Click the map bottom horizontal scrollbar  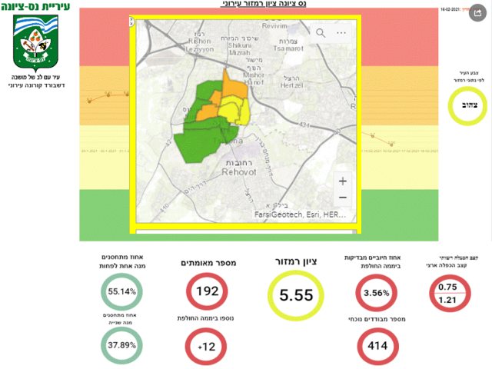pyautogui.click(x=245, y=232)
